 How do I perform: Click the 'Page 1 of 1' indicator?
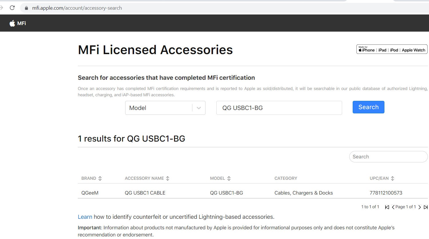tap(406, 207)
